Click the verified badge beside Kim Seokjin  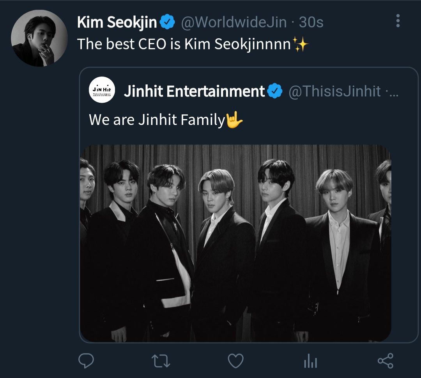click(x=168, y=23)
